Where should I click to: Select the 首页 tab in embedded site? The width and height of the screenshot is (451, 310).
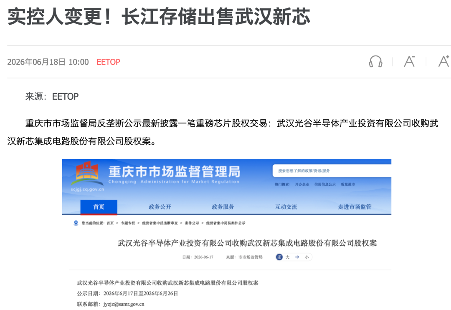pos(99,207)
